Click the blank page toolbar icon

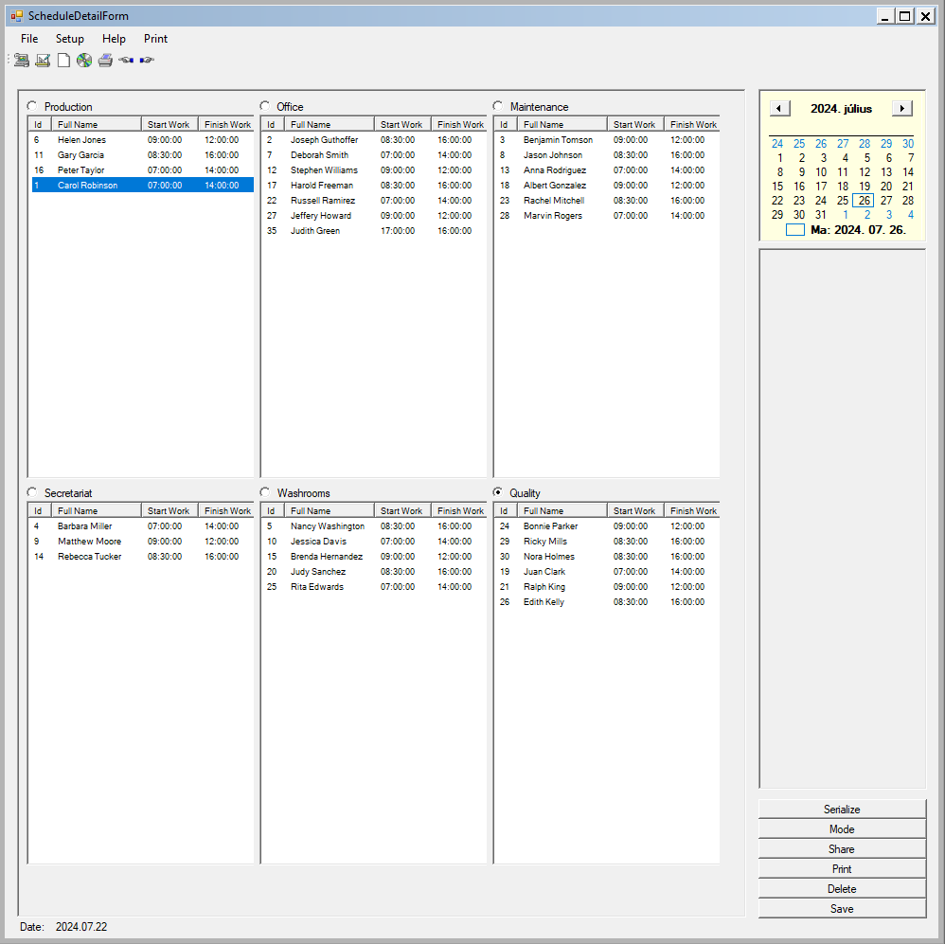[x=63, y=61]
